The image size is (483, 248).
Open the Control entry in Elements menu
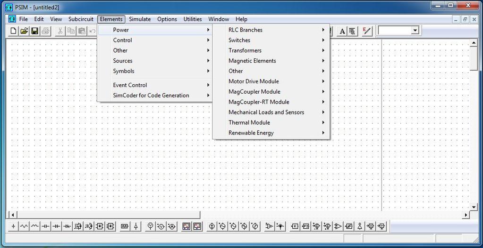coord(155,40)
